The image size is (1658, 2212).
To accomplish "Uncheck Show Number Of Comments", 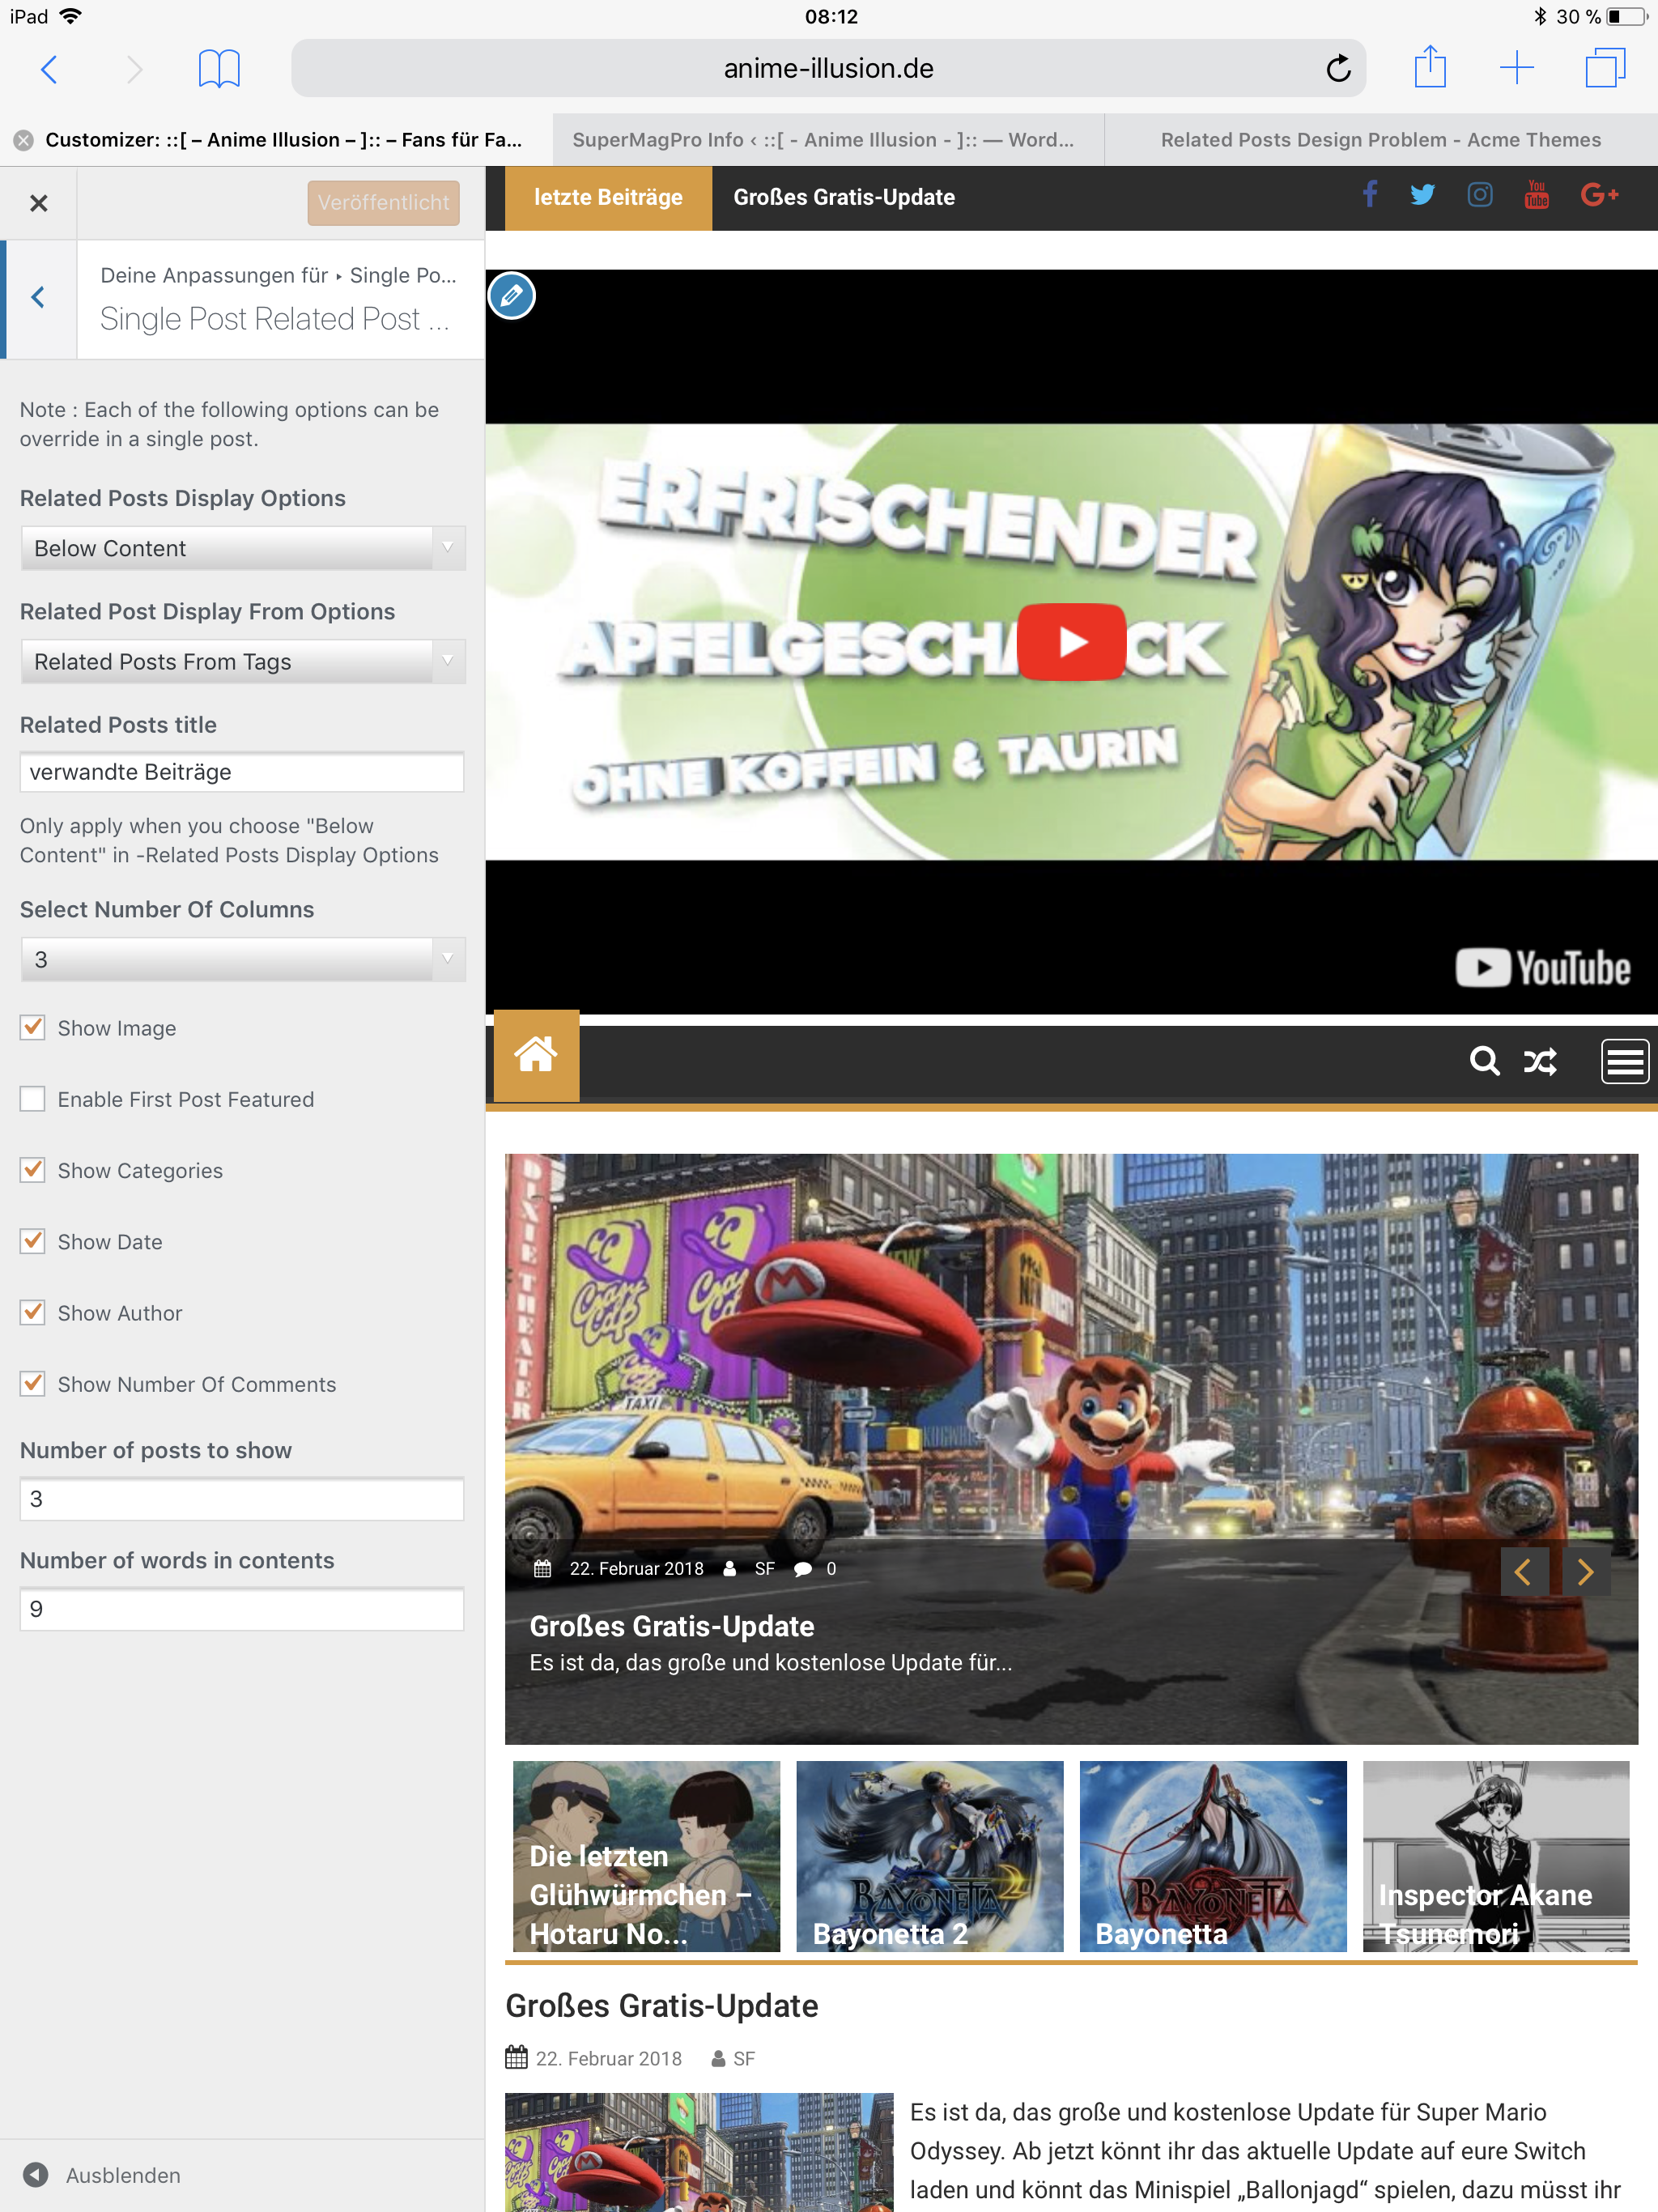I will (x=33, y=1384).
